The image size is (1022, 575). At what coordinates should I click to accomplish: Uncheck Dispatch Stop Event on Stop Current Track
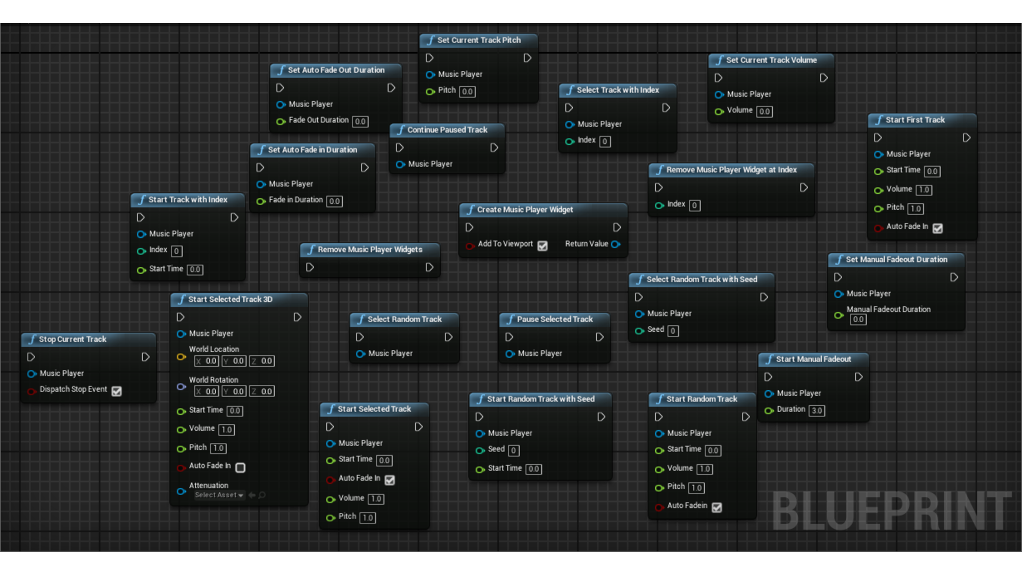tap(117, 391)
